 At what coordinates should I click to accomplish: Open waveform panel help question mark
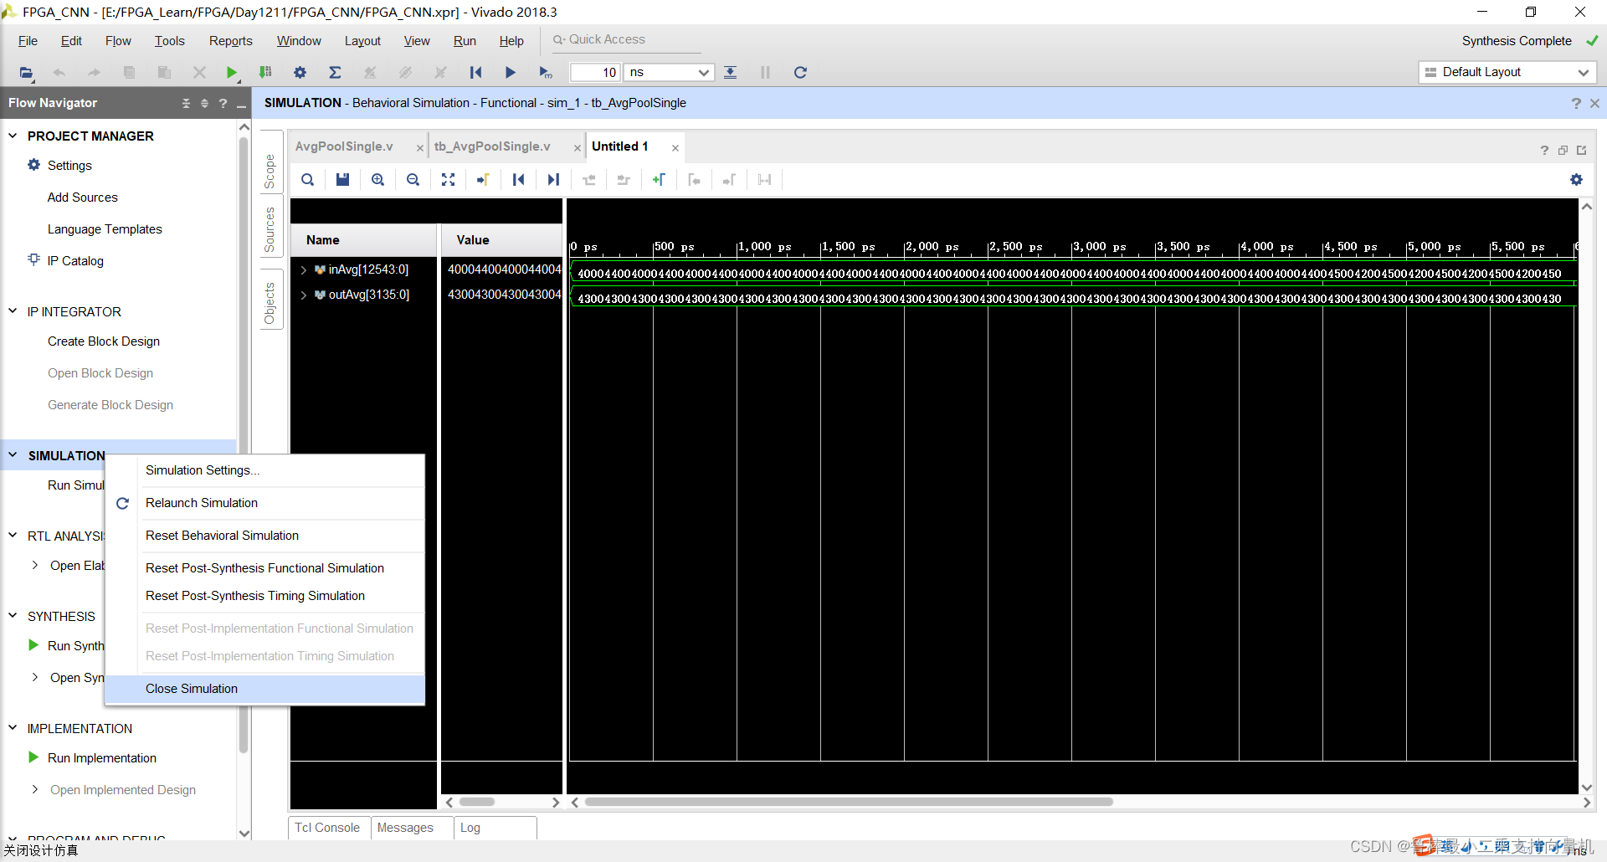point(1544,151)
